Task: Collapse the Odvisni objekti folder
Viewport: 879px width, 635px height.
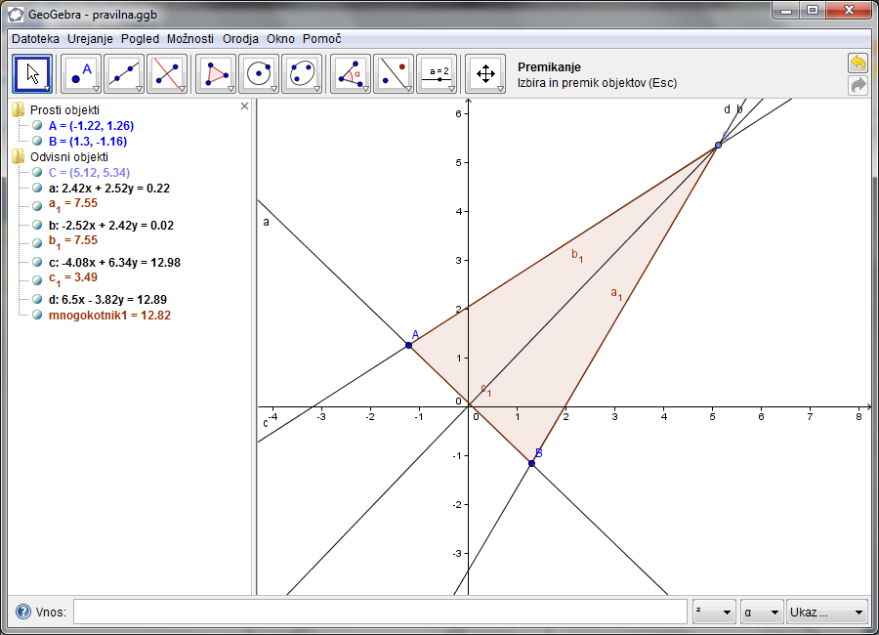Action: pos(18,156)
